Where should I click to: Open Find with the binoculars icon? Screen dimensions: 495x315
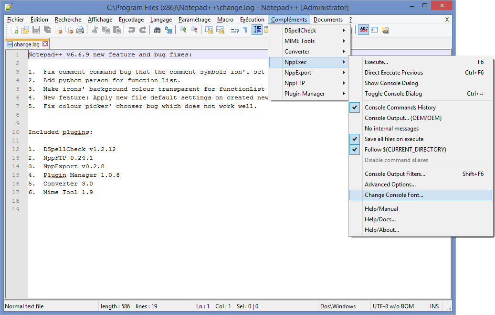[157, 30]
